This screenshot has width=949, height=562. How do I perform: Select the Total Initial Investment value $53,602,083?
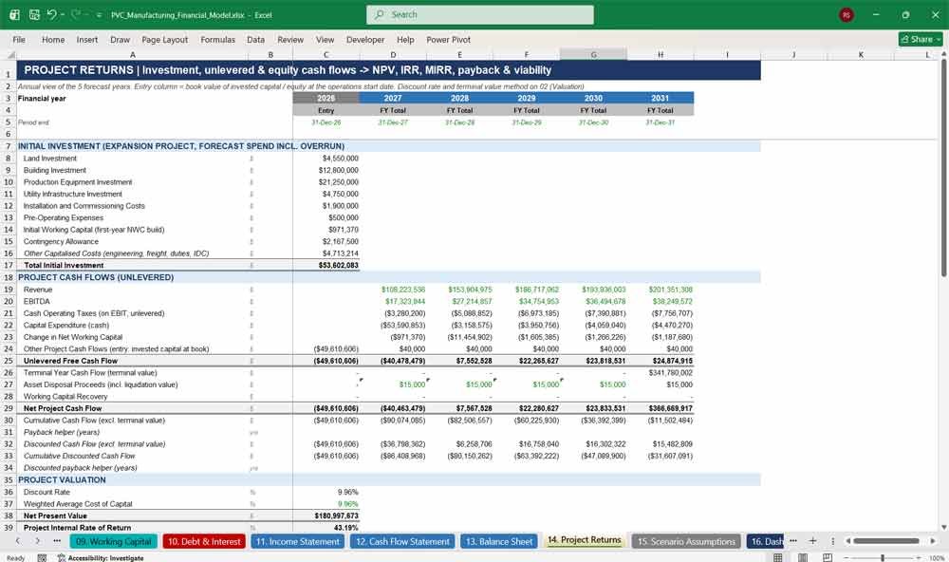pyautogui.click(x=326, y=265)
